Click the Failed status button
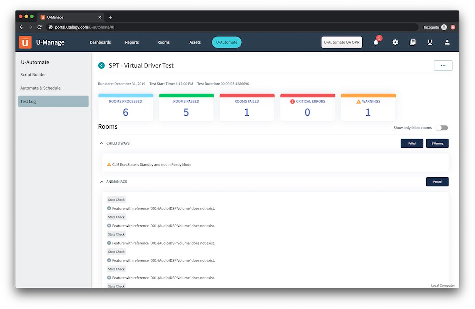Screen dimensions: 475x309 click(412, 143)
